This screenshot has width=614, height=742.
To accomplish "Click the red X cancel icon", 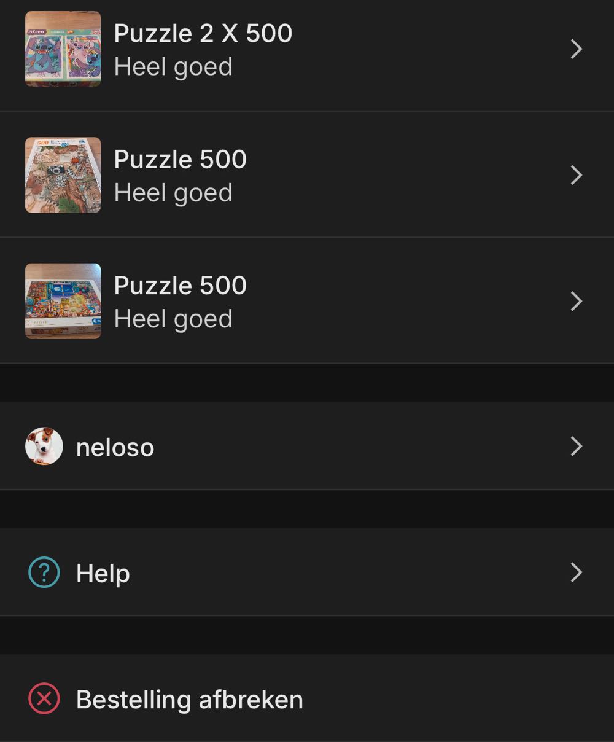I will click(44, 699).
